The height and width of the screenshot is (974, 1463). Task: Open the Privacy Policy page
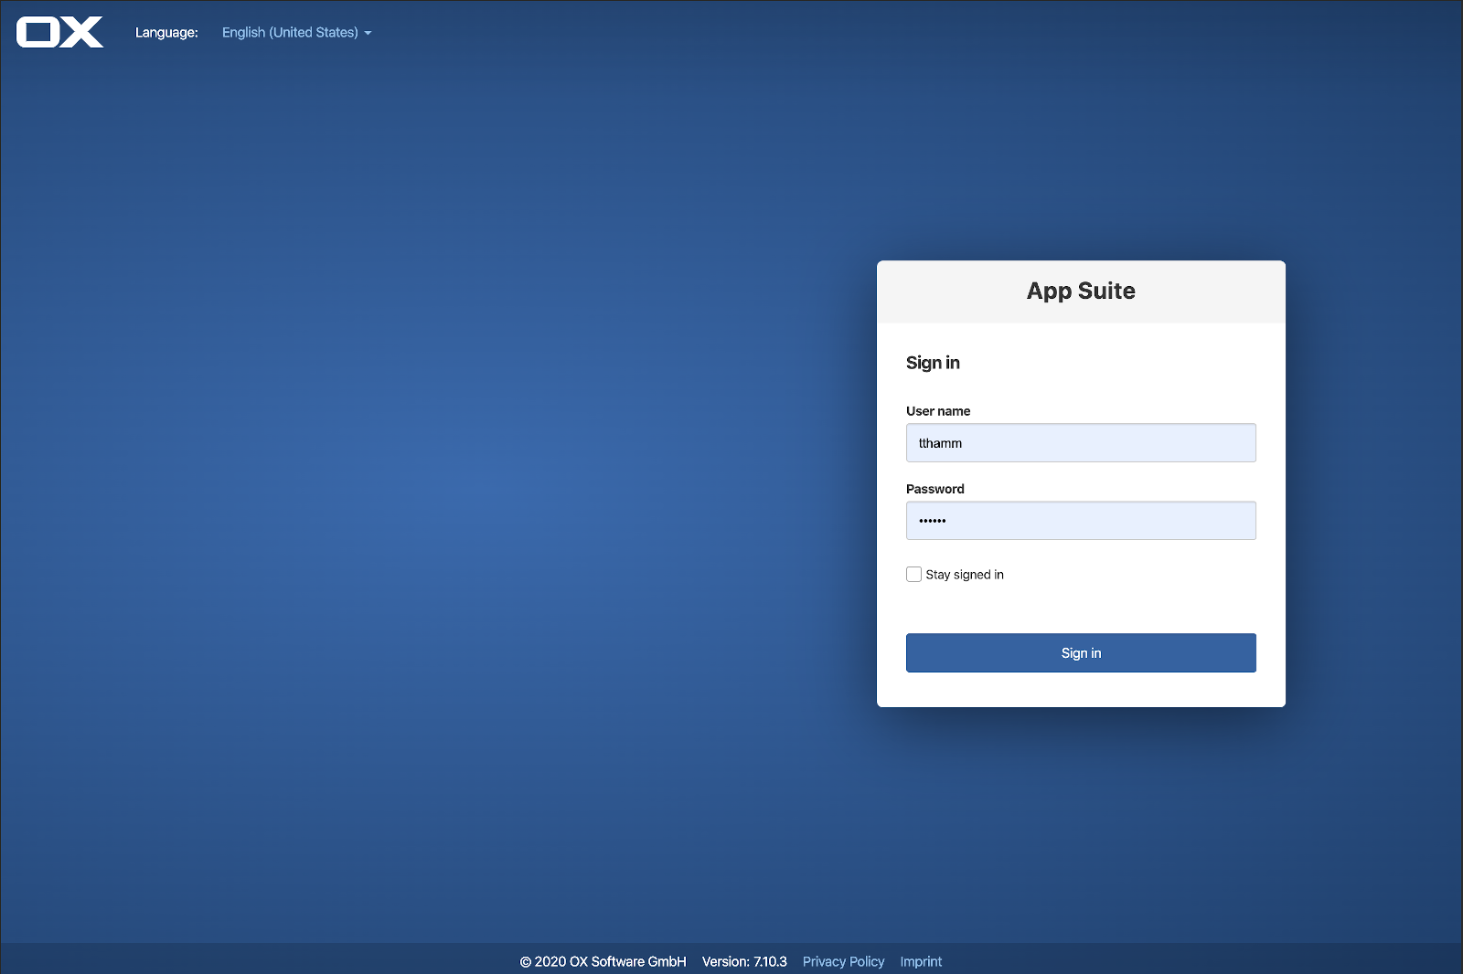pos(843,961)
